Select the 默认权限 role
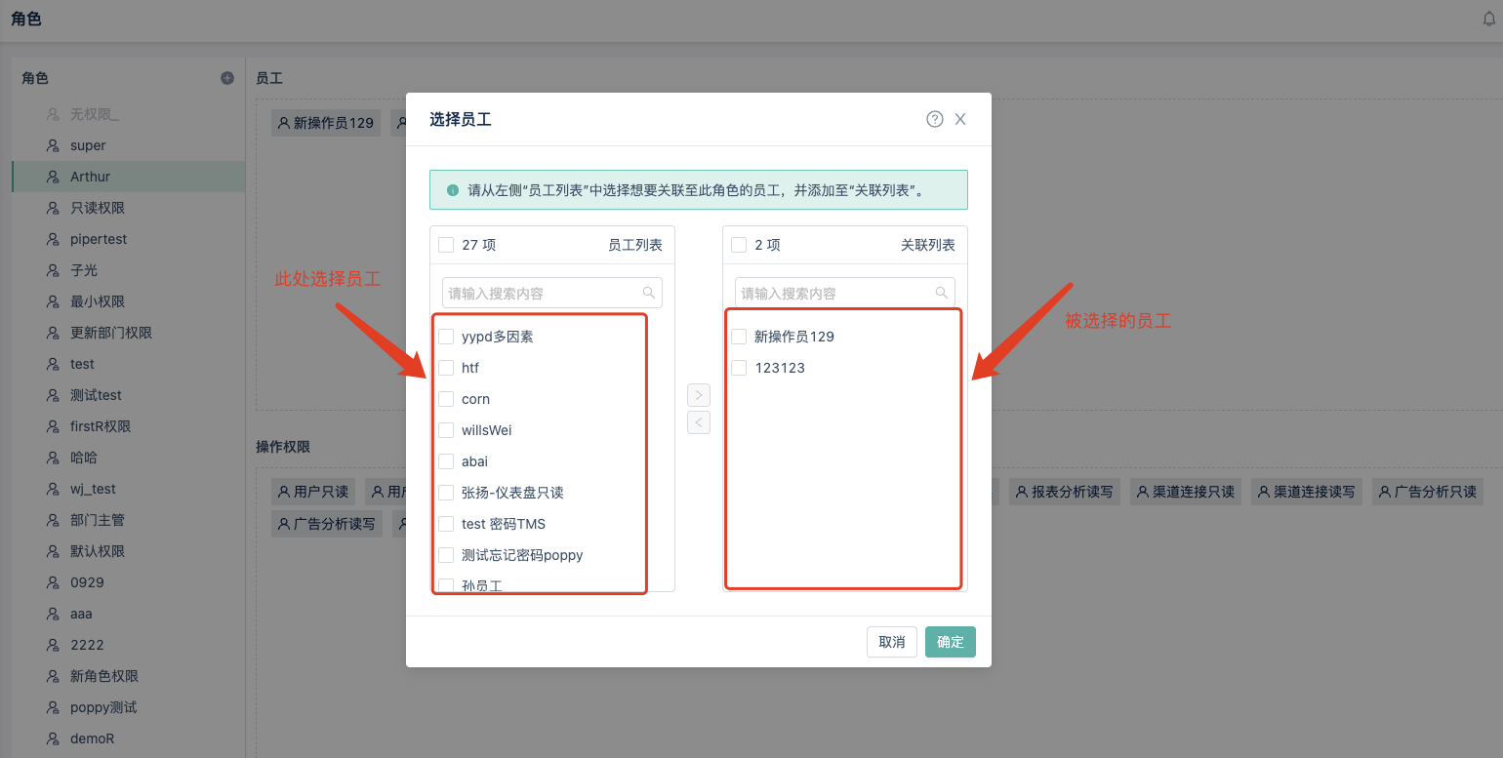 (128, 551)
